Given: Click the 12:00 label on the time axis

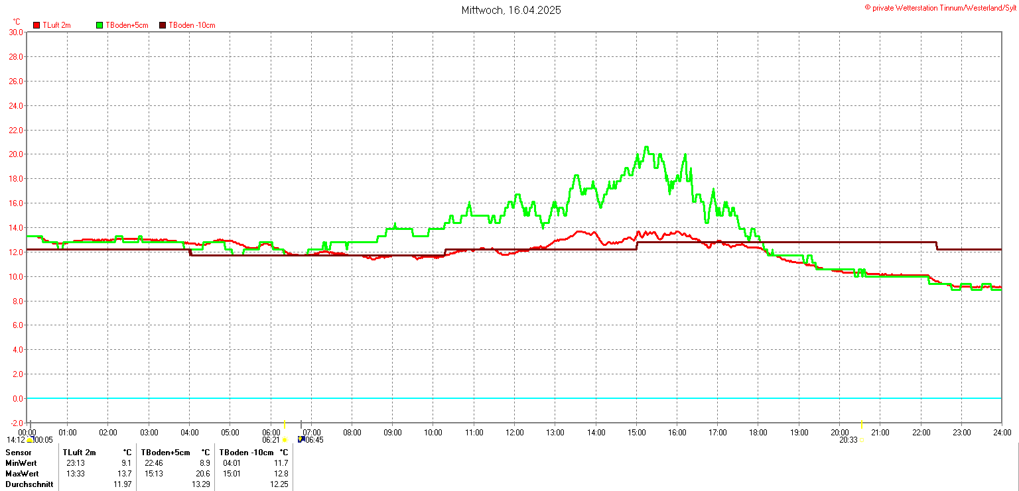Looking at the screenshot, I should click(515, 433).
